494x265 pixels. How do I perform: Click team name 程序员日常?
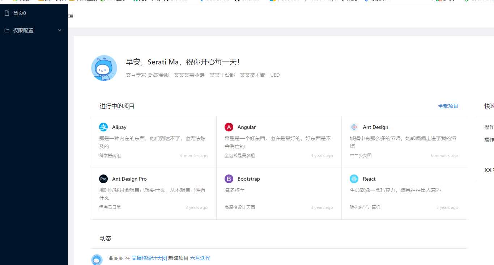click(x=110, y=207)
